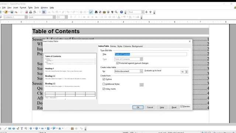
Task: Click the Reset button
Action: (174, 108)
